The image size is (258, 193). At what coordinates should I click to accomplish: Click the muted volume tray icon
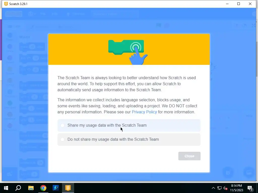[x=225, y=188]
